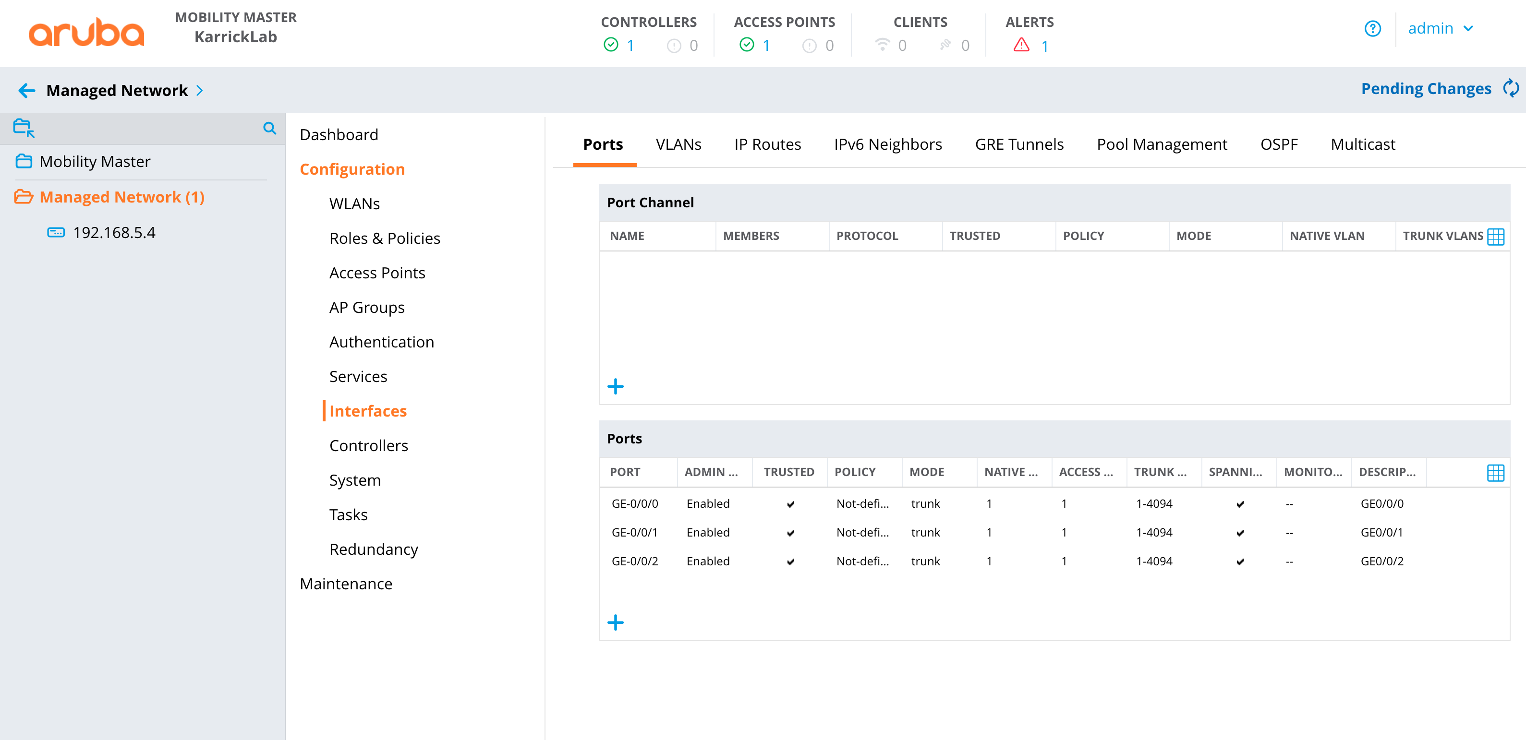
Task: Collapse the Managed Network (1) tree folder
Action: pos(23,197)
